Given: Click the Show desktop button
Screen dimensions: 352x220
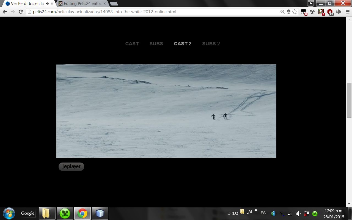Looking at the screenshot, I should tap(350, 213).
